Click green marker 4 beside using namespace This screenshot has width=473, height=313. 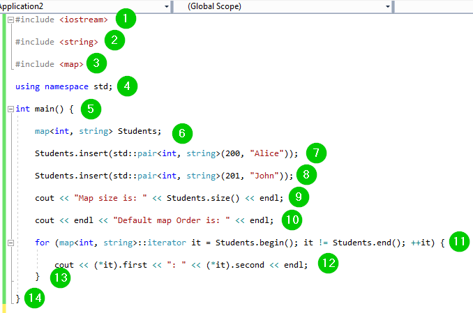point(127,86)
